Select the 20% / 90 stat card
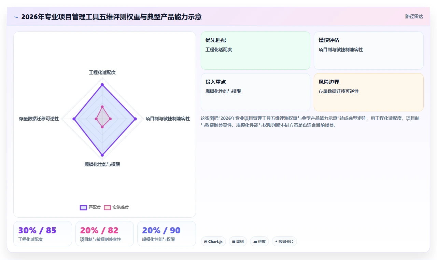 [167, 234]
